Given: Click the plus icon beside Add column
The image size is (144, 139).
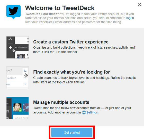Looking at the screenshot, I should (10, 47).
